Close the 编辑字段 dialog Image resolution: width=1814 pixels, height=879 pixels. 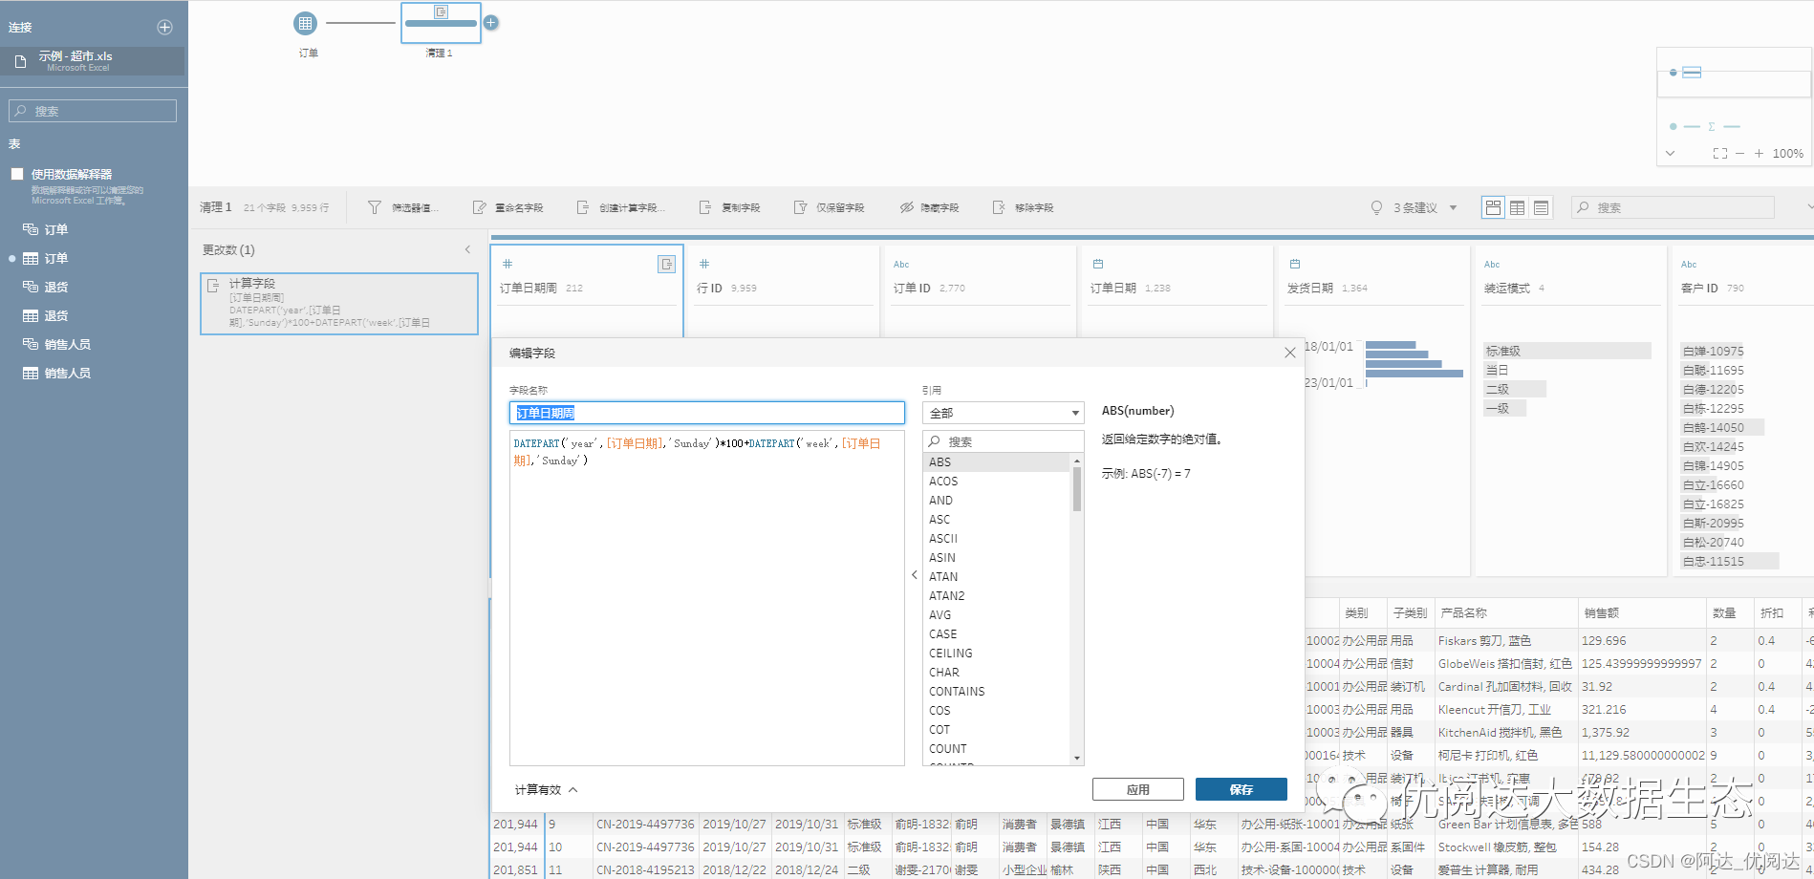(x=1289, y=353)
